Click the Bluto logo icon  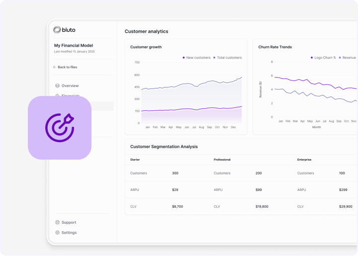(57, 30)
